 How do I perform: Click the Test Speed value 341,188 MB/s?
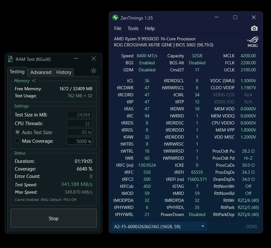(x=76, y=184)
